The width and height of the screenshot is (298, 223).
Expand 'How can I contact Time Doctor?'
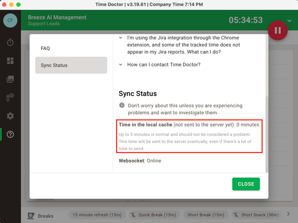tap(121, 64)
